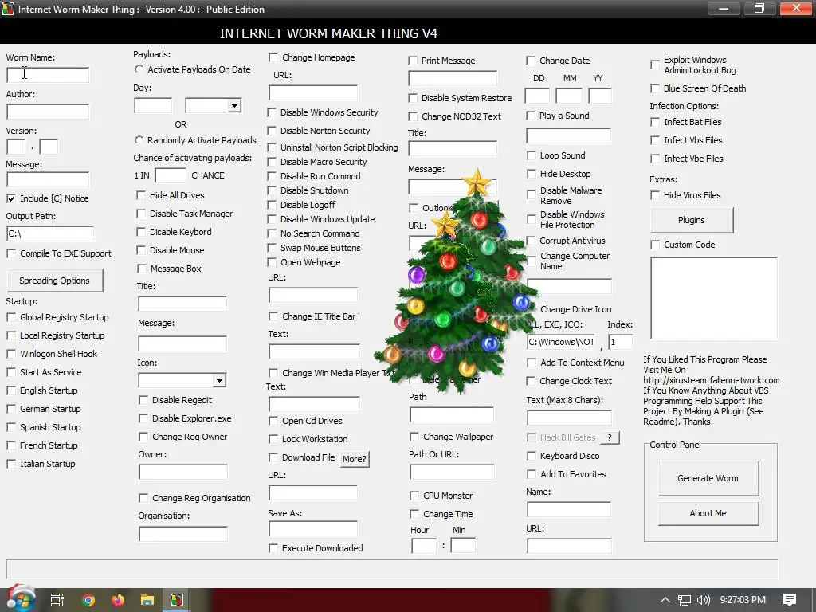Select the Internet Worm Maker taskbar icon
The image size is (816, 612).
[177, 600]
